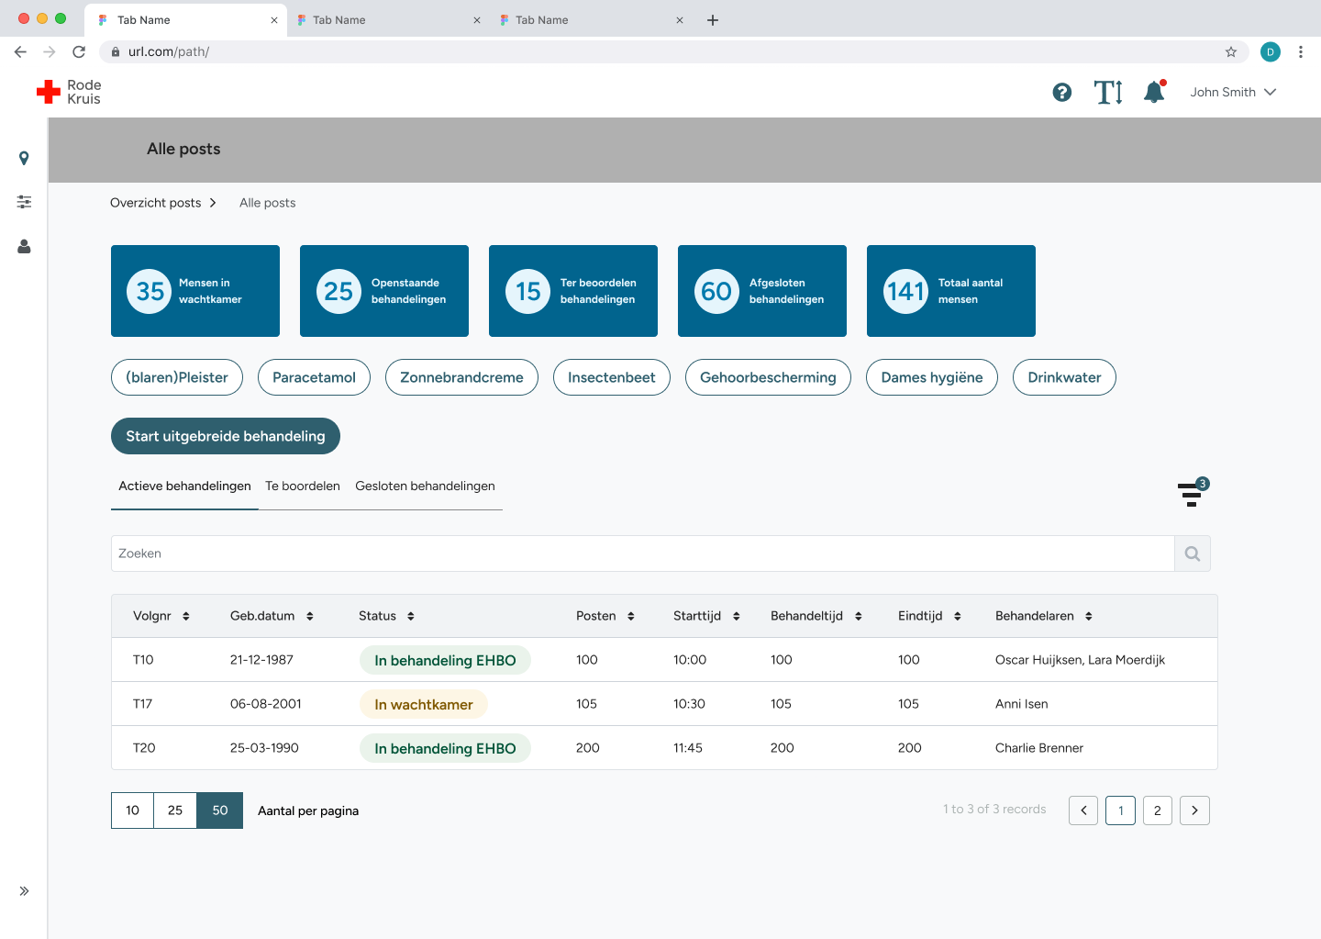The height and width of the screenshot is (939, 1321).
Task: Open the Ter beoordelen behandelingen card
Action: [573, 291]
